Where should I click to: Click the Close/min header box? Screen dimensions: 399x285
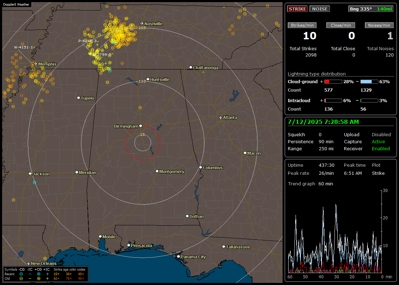point(341,25)
